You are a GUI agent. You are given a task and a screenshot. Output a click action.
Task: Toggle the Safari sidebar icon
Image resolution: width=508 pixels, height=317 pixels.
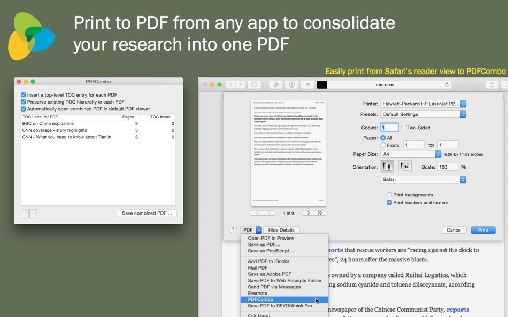[255, 85]
